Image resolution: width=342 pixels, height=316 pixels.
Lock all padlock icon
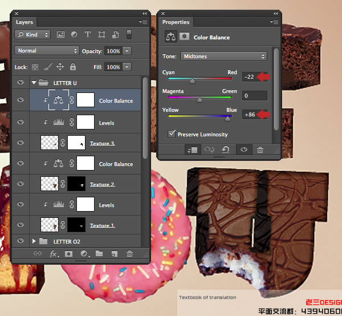click(x=73, y=67)
